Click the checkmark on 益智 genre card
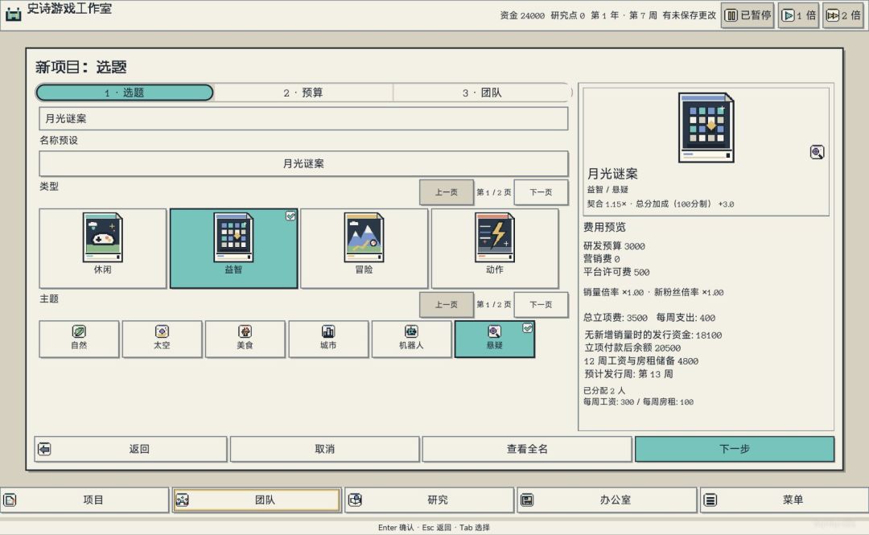 (290, 216)
